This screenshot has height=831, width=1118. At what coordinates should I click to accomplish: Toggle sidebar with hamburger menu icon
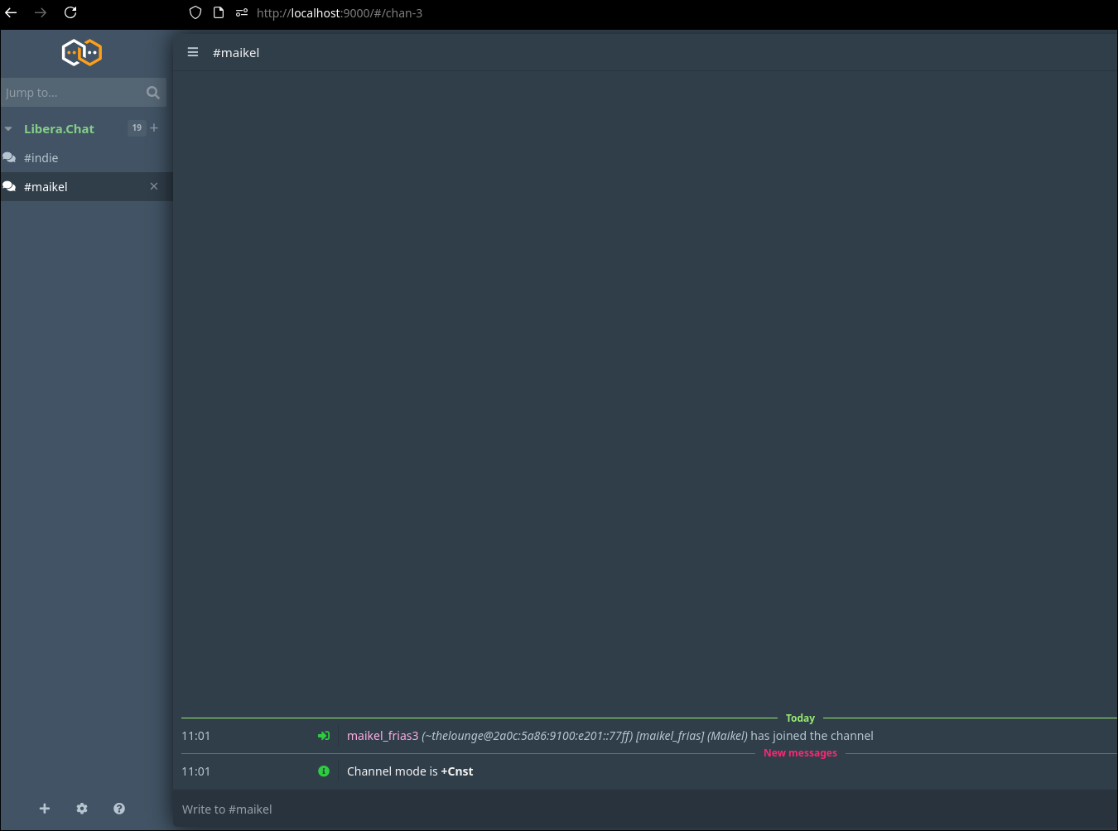coord(193,52)
